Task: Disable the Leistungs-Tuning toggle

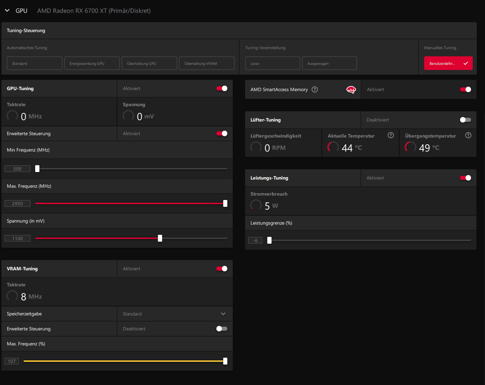Action: click(465, 178)
